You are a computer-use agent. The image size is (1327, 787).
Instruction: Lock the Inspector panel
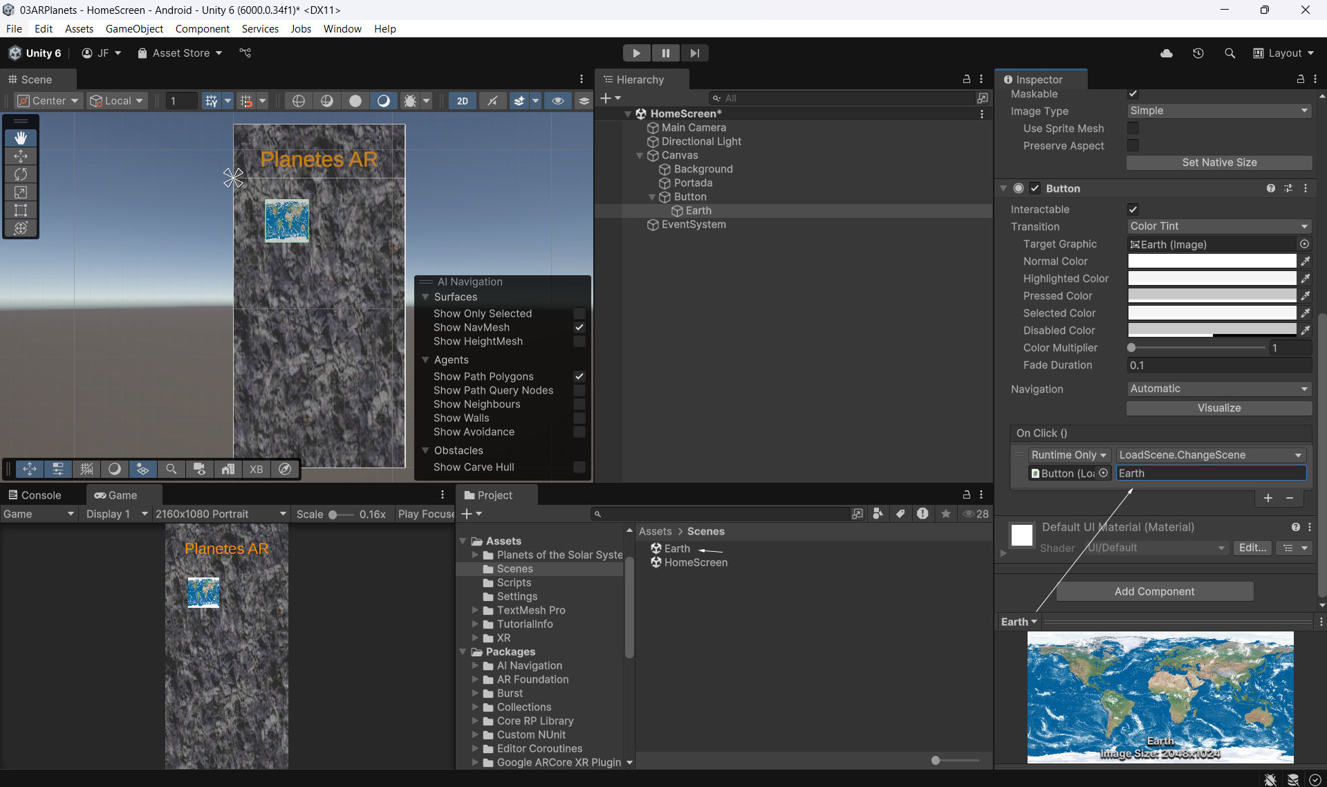point(1300,80)
